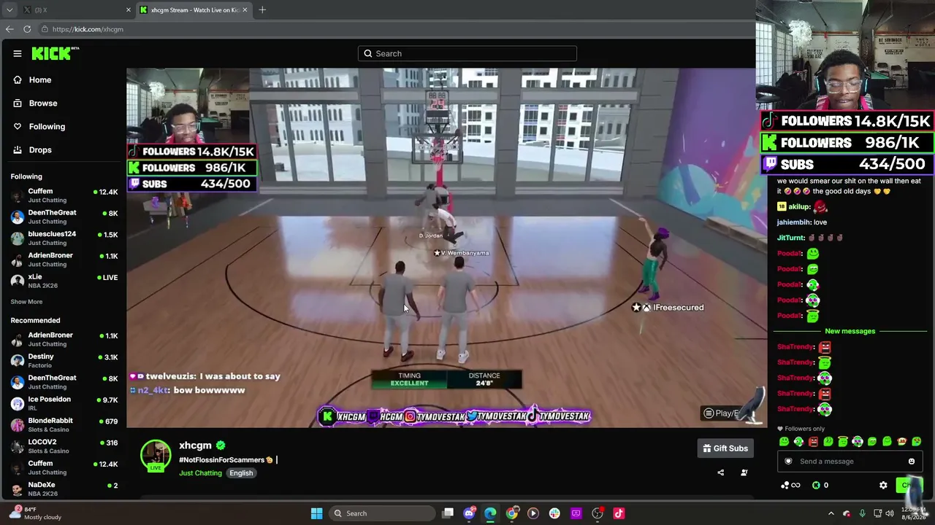Viewport: 935px width, 525px height.
Task: Open Slack from the taskbar
Action: click(554, 513)
